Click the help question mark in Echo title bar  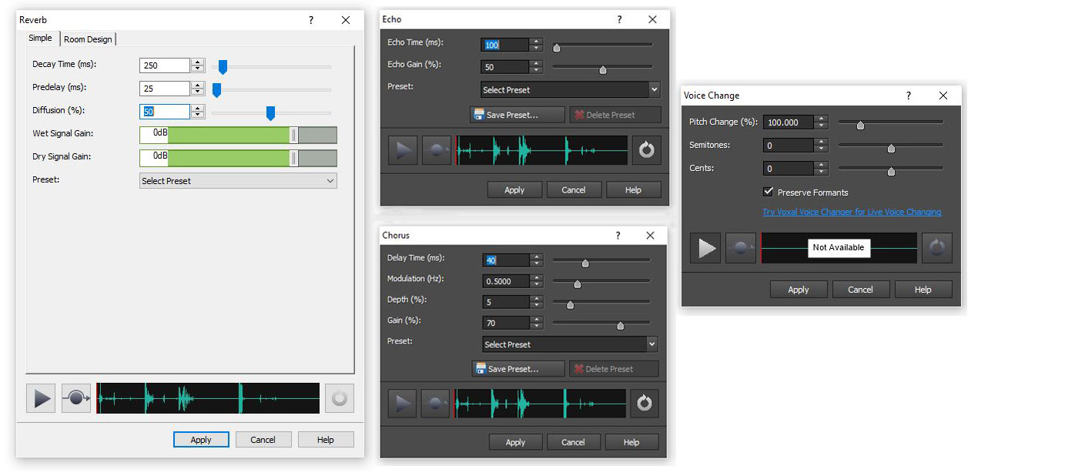point(619,19)
